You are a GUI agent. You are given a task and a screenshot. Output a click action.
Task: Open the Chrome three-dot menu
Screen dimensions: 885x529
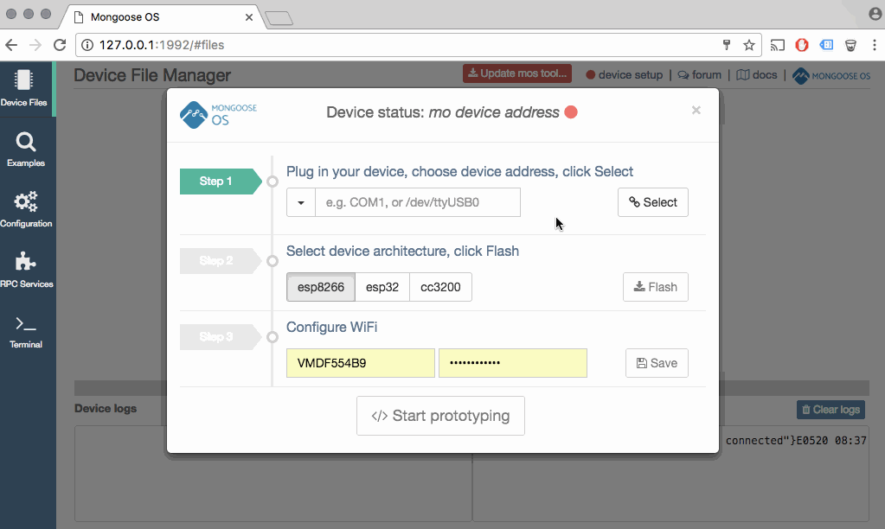pos(875,45)
